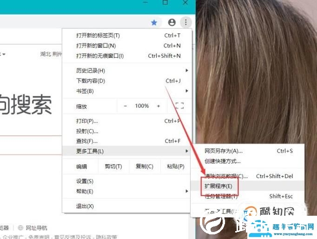Choose 创建快捷方式... in submenu
This screenshot has height=239, width=317.
[x=248, y=161]
